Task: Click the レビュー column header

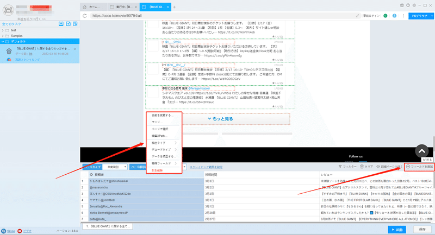Action: pyautogui.click(x=376, y=175)
